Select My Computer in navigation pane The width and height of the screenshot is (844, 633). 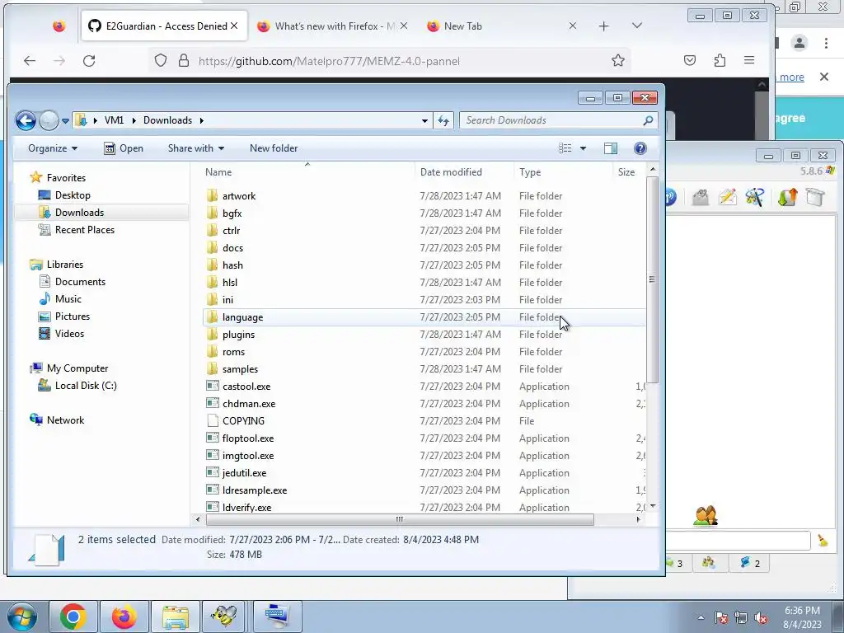pos(69,368)
